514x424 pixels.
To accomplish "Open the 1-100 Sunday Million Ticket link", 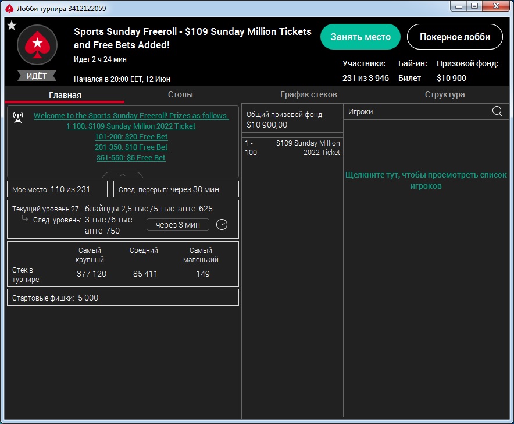I will (131, 126).
